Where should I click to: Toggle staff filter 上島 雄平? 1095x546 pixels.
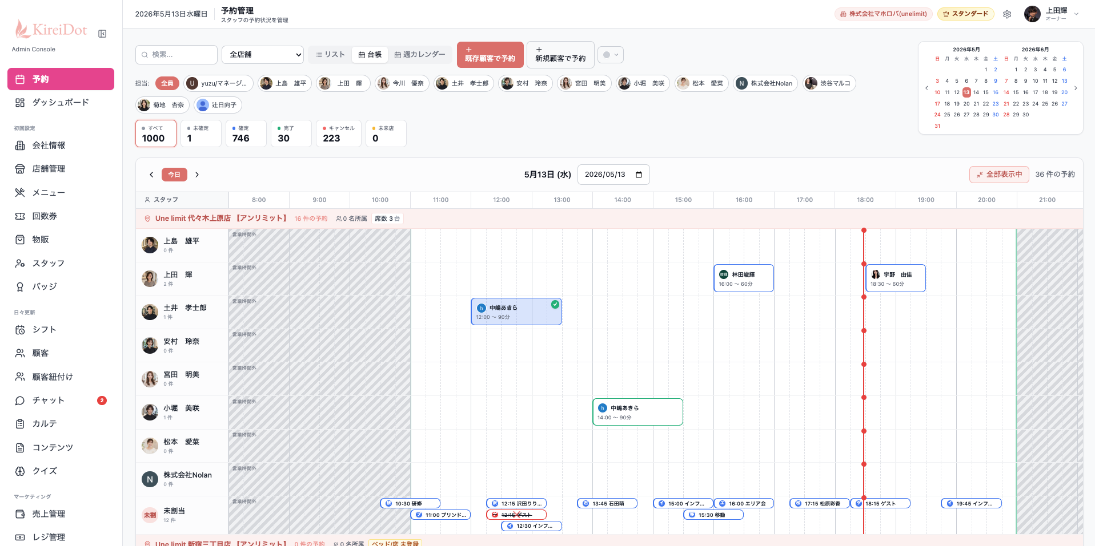click(284, 83)
